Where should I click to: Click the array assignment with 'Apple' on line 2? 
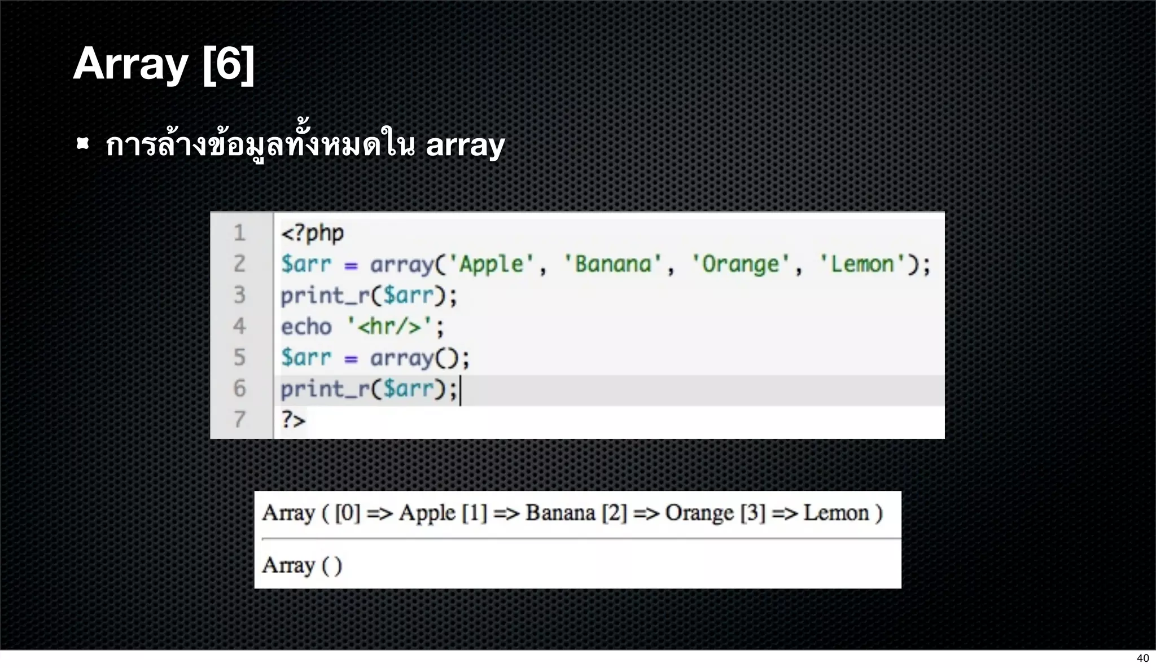606,264
